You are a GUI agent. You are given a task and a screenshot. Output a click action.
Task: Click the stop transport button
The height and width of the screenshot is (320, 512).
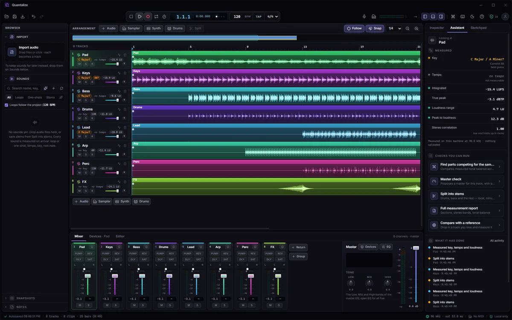[131, 17]
